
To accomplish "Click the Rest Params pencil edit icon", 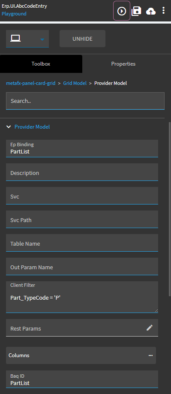I will pos(150,328).
